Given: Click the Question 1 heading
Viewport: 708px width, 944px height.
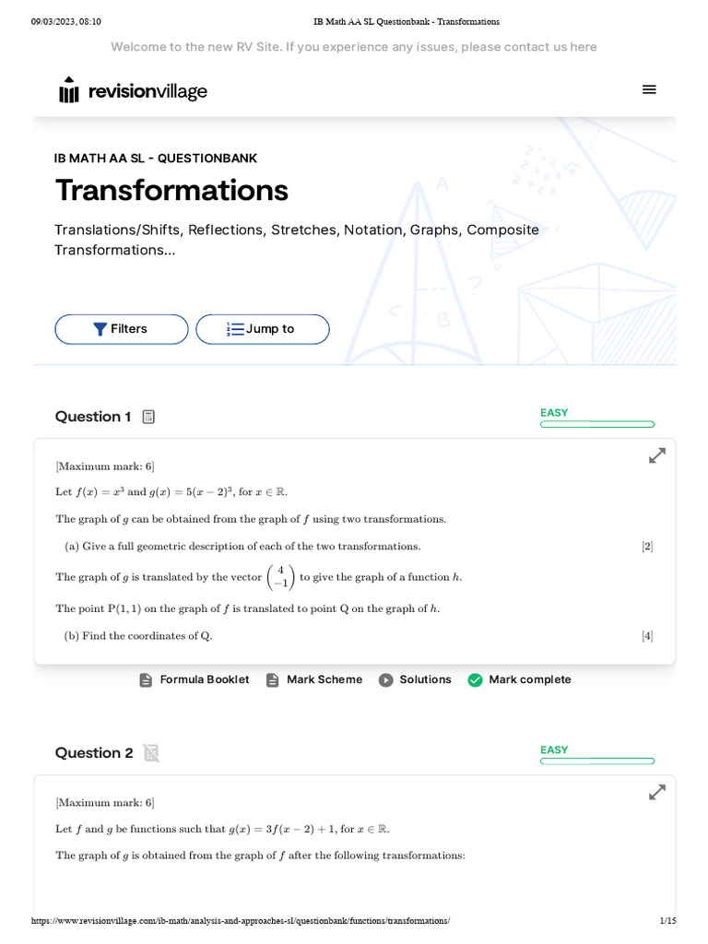Looking at the screenshot, I should tap(93, 417).
